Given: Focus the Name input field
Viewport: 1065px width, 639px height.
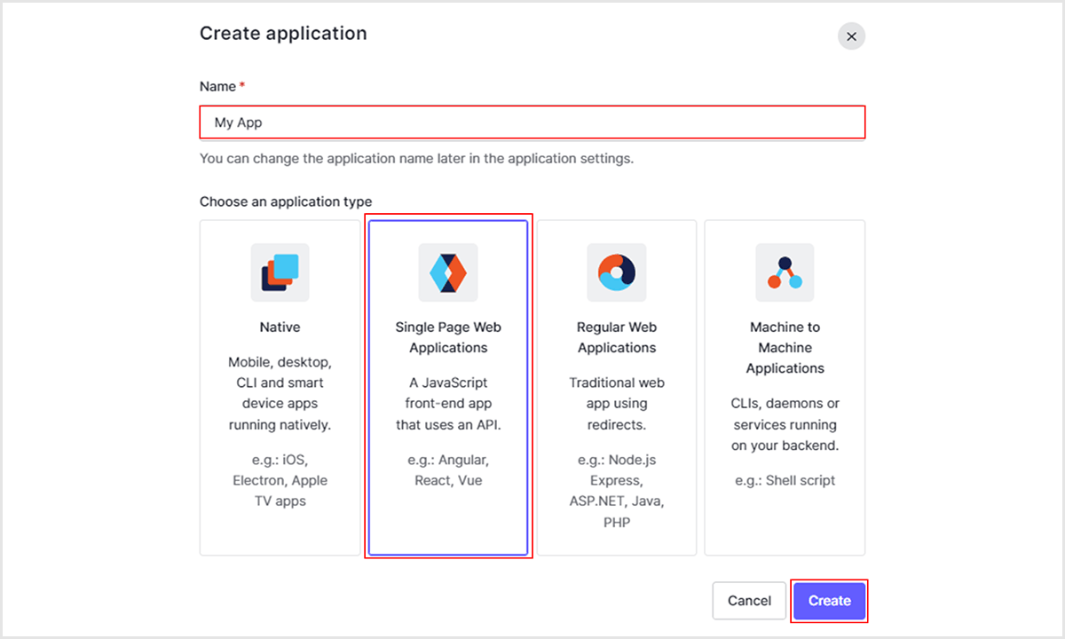Looking at the screenshot, I should [x=532, y=122].
